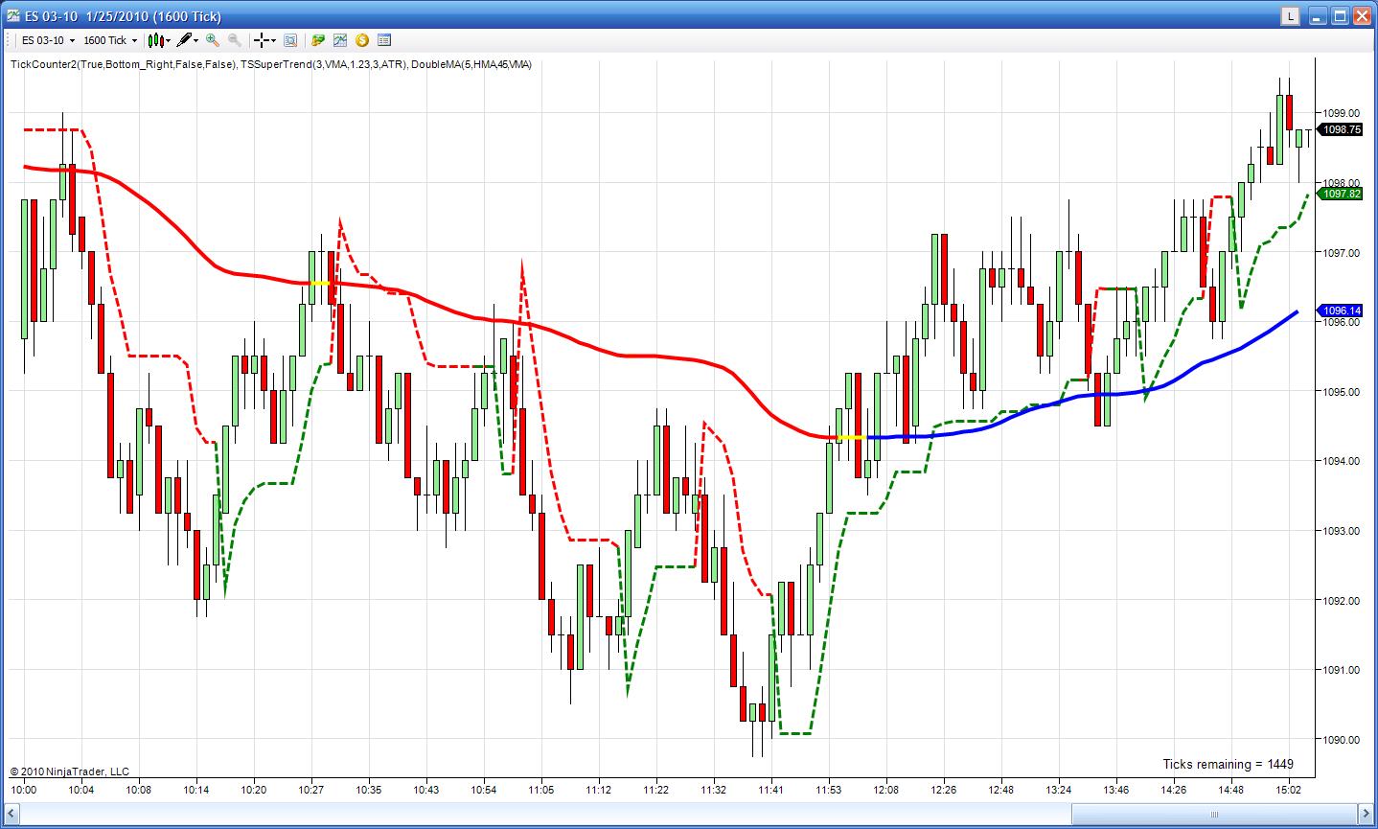Click the 11:05 time axis label

point(541,791)
